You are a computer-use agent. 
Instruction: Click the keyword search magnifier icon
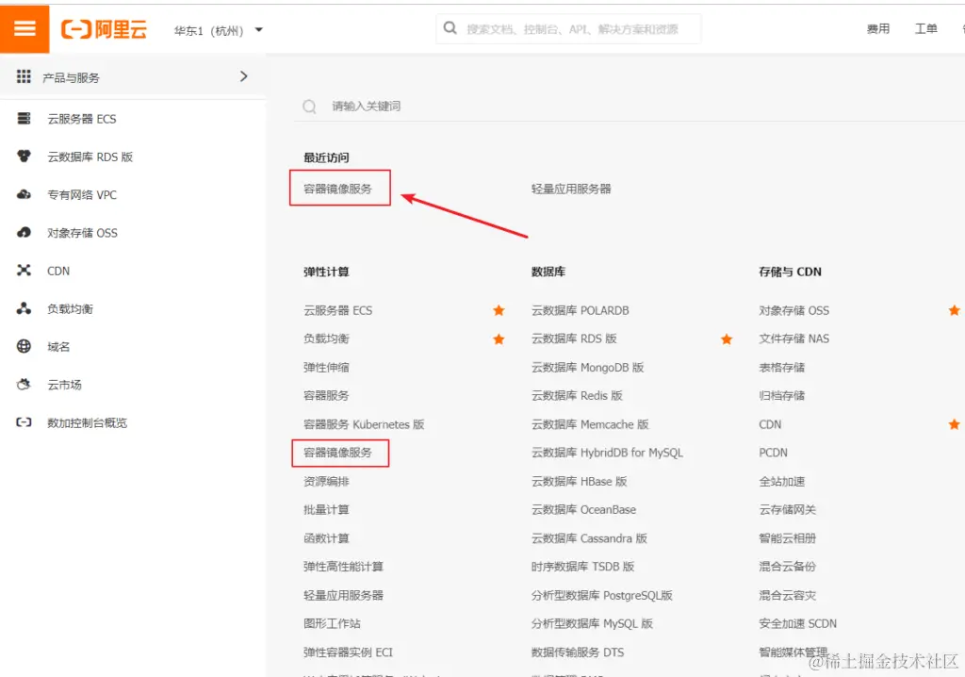309,107
